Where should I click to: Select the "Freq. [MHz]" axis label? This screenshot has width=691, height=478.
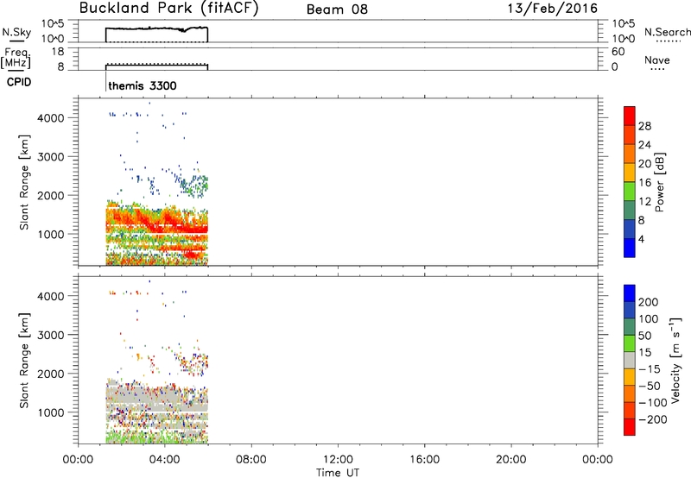pos(16,58)
